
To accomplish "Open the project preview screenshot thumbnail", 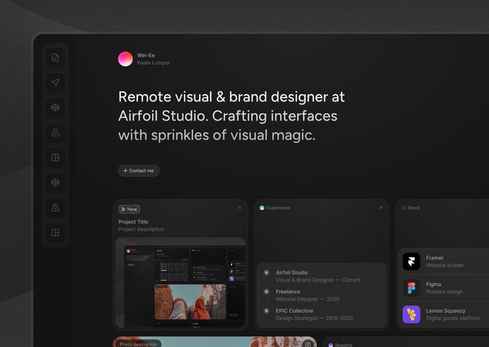I will (x=180, y=283).
